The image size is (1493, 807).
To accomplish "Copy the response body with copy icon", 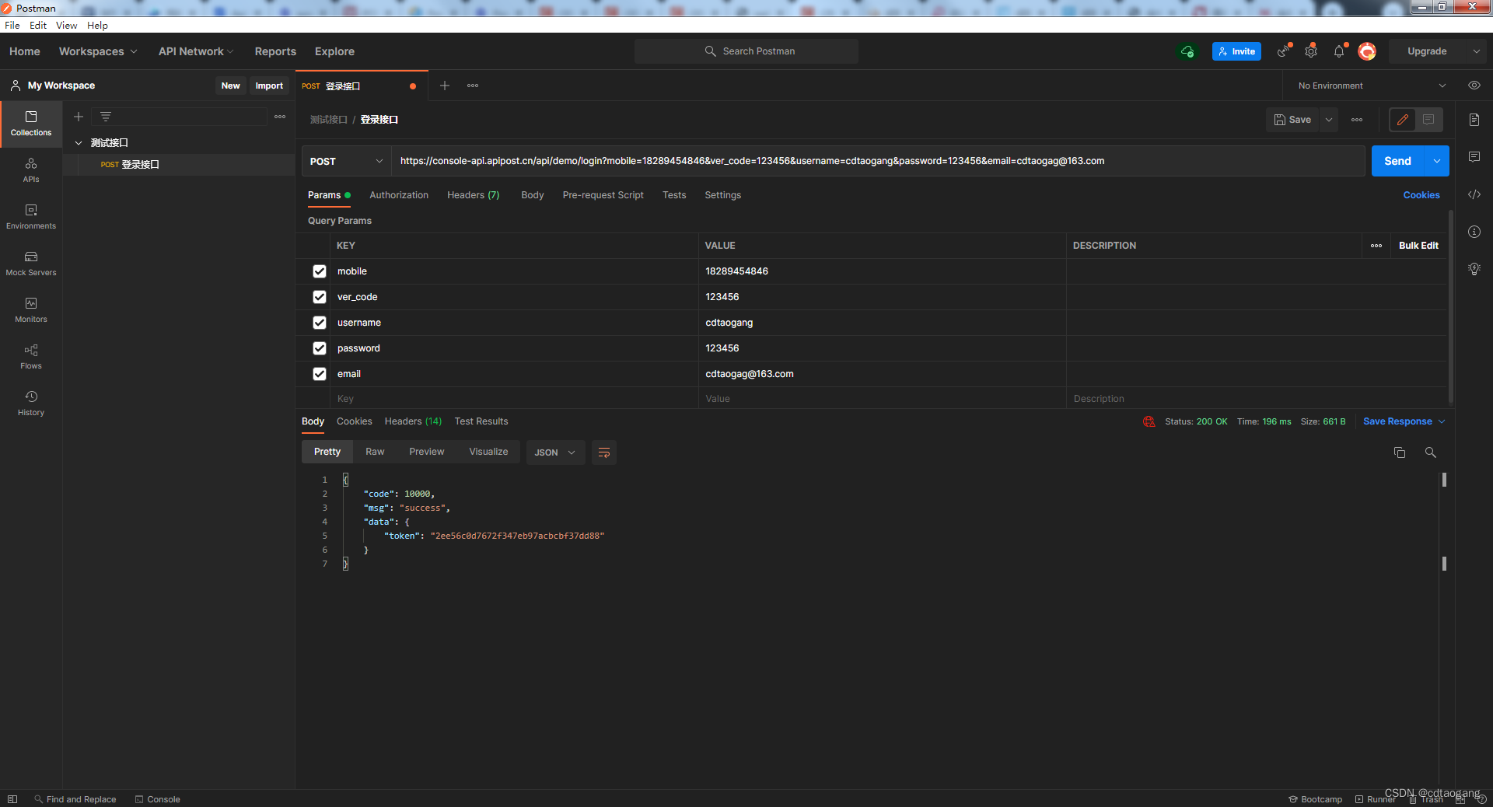I will [x=1400, y=452].
